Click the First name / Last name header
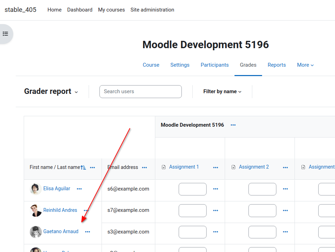Viewport: 335px width, 252px height. pos(55,167)
